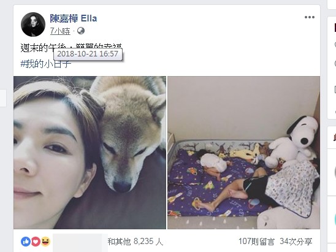Image resolution: width=336 pixels, height=252 pixels.
Task: Click the 7小時 post timestamp
Action: pos(60,31)
